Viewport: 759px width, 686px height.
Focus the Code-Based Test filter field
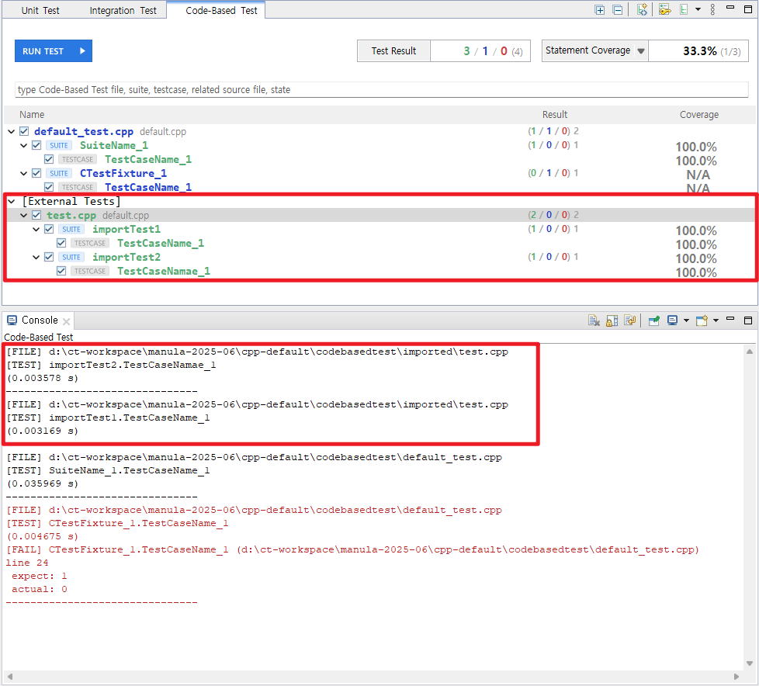point(381,89)
